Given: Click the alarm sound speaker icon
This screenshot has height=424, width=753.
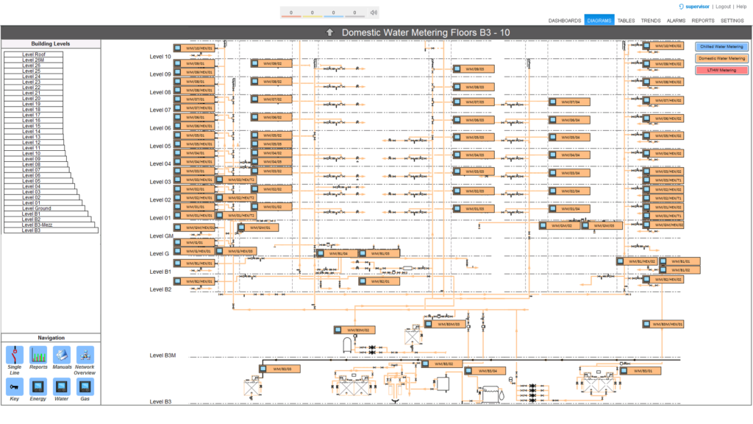Looking at the screenshot, I should [x=374, y=13].
